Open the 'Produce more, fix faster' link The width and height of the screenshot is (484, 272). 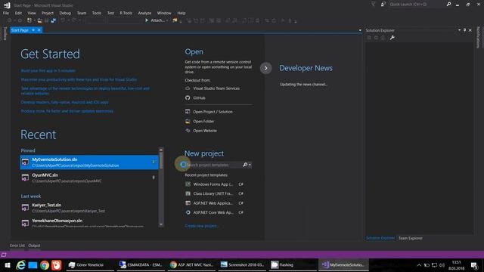(x=67, y=111)
